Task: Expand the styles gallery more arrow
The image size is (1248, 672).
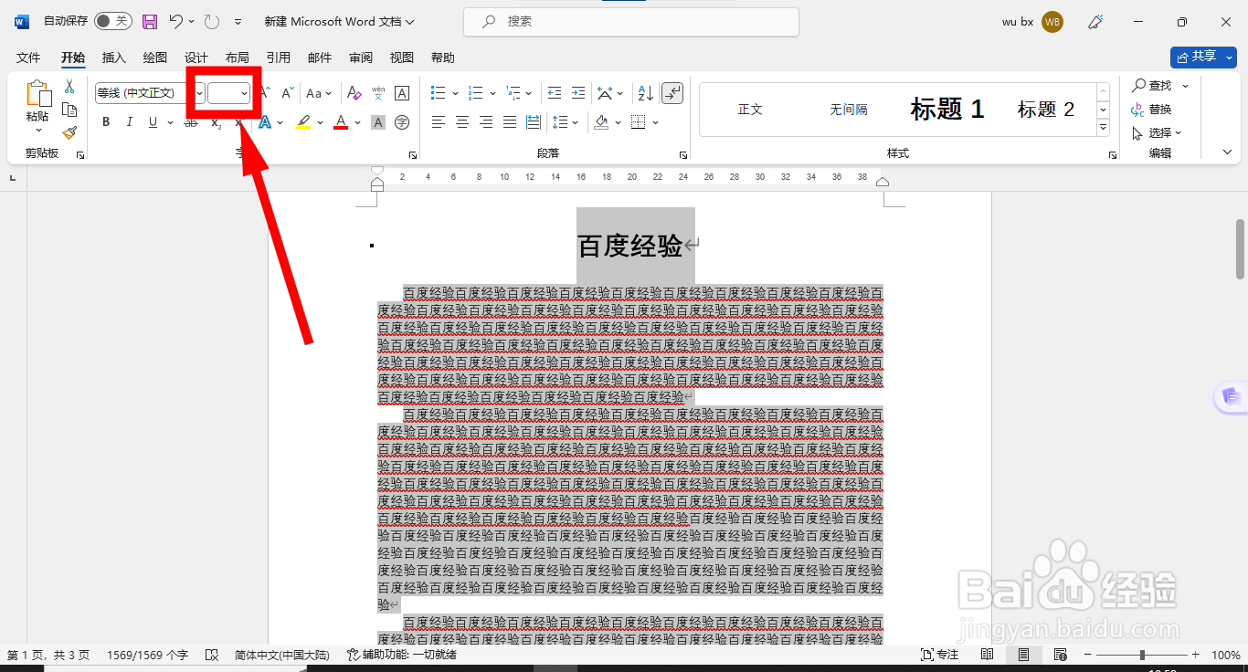Action: (x=1103, y=128)
